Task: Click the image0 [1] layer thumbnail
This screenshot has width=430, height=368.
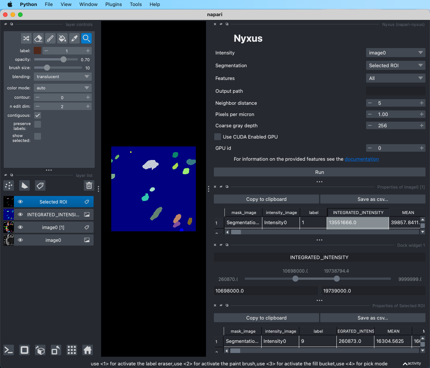Action: coord(9,227)
